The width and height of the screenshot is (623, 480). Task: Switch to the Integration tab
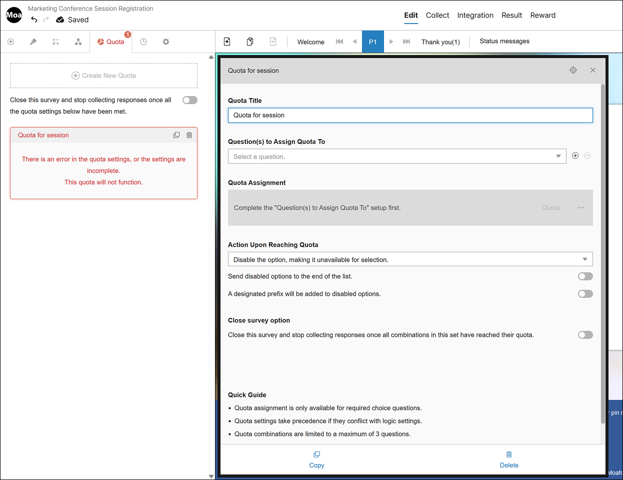tap(475, 16)
